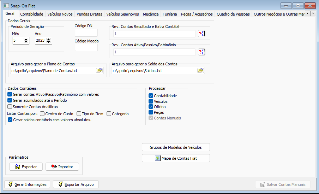Maximize the Snap-On Fiat window

tap(298, 6)
